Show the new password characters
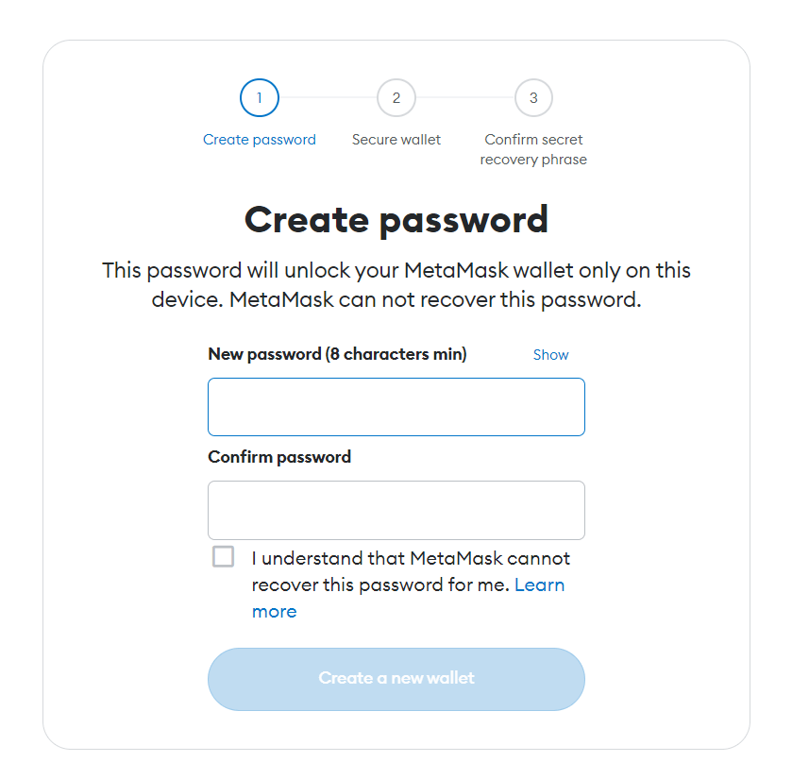Viewport: 809px width, 779px height. click(550, 355)
